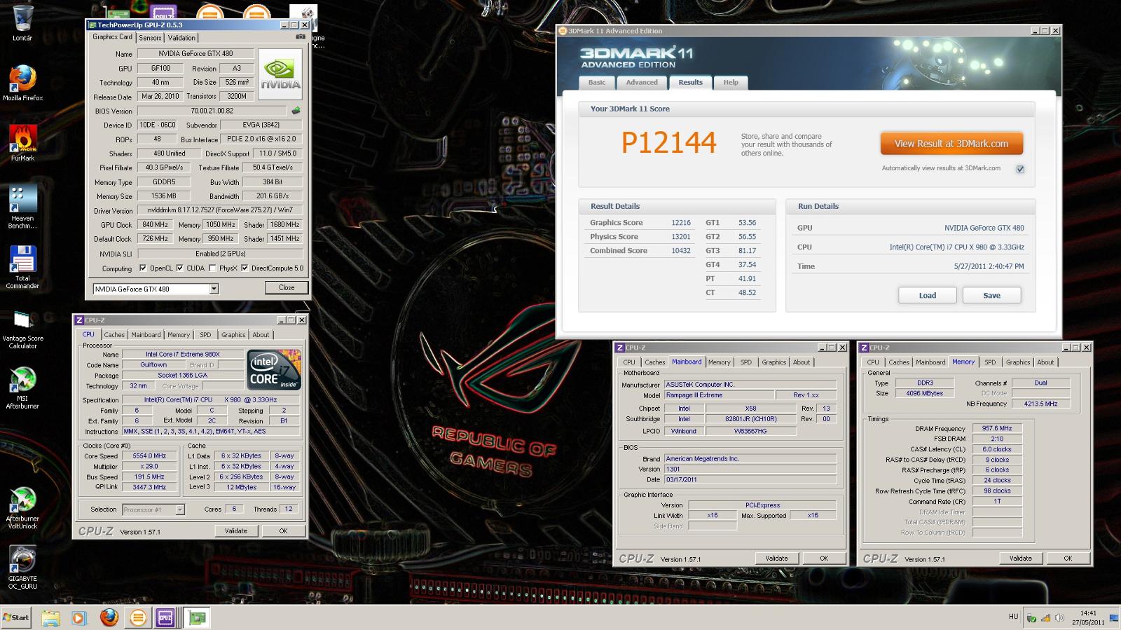The image size is (1121, 630).
Task: Click the Load button in 3DMark
Action: coord(928,296)
